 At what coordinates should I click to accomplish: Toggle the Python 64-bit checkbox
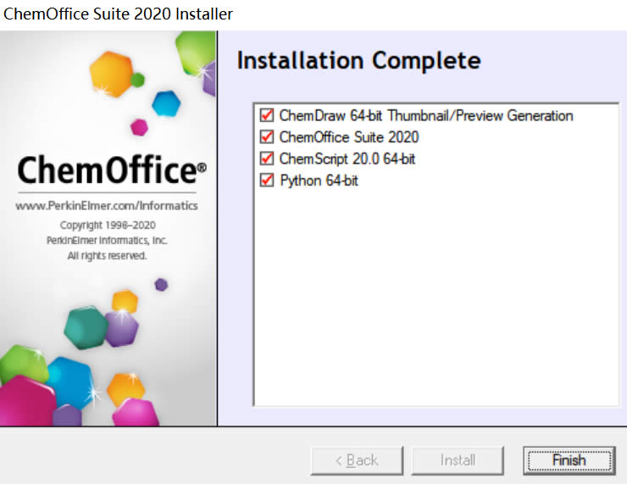267,180
